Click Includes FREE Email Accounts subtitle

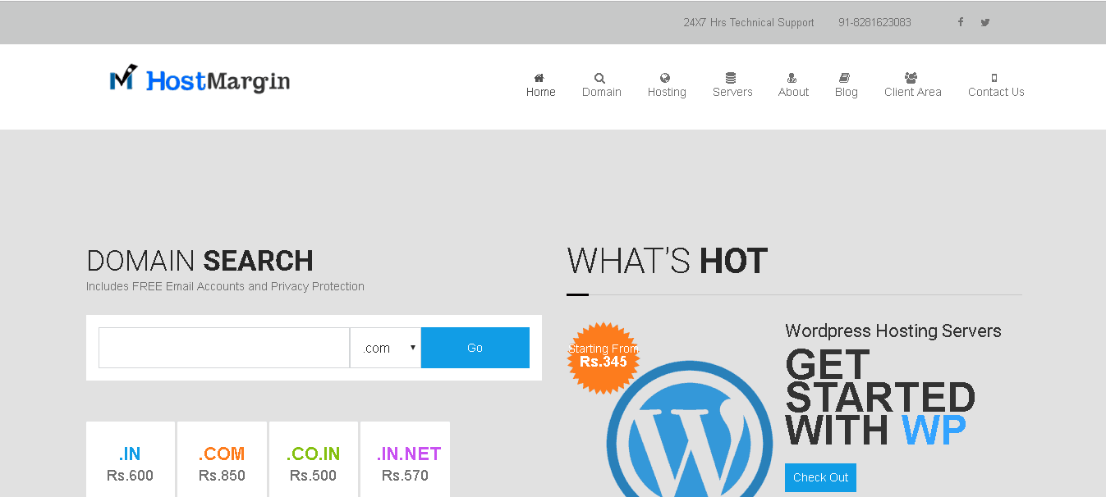point(225,286)
